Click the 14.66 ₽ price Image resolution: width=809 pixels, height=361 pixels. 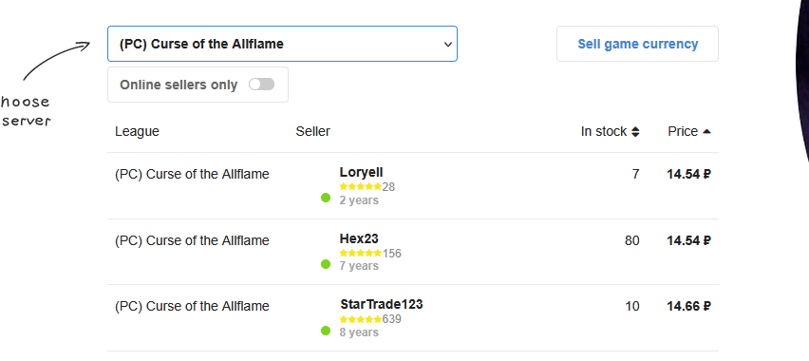pyautogui.click(x=688, y=307)
